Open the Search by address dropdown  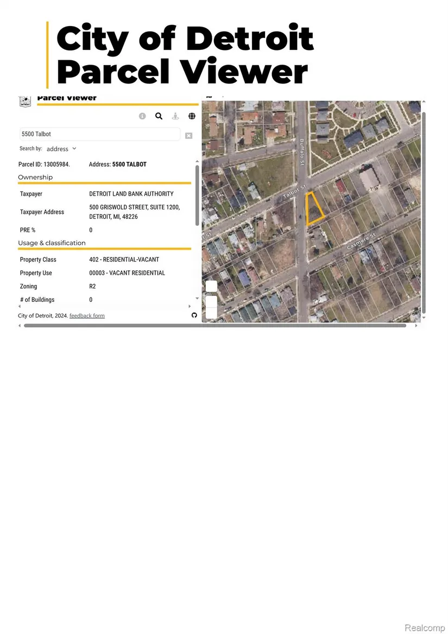(x=61, y=149)
